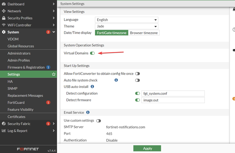Open the Language dropdown

click(x=127, y=20)
